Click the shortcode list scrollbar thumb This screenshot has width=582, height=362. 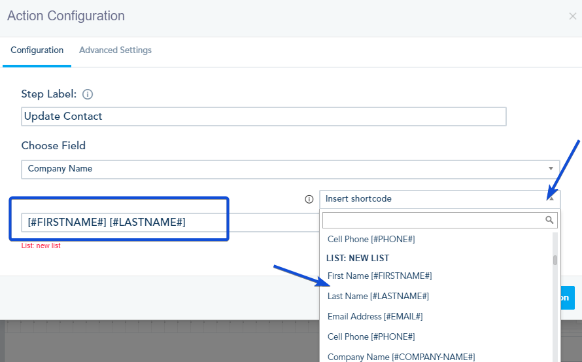[x=555, y=260]
